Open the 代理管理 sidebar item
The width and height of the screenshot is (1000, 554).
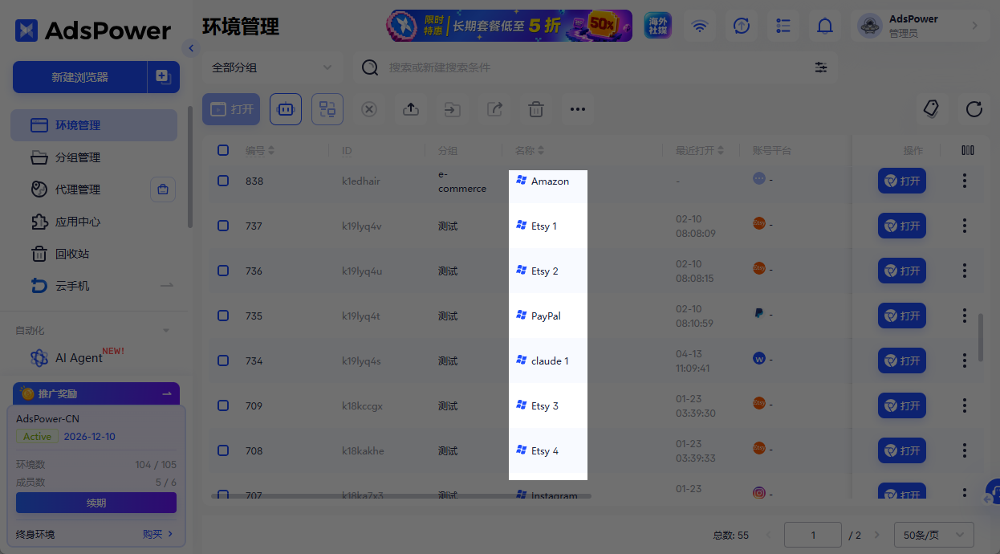[79, 189]
